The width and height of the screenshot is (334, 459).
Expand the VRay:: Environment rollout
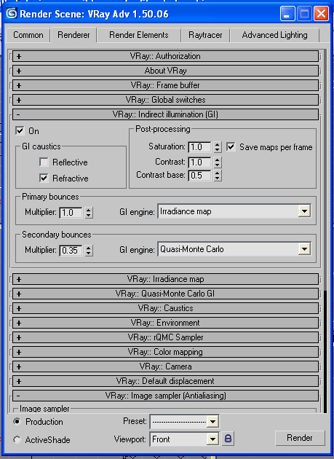pos(165,323)
